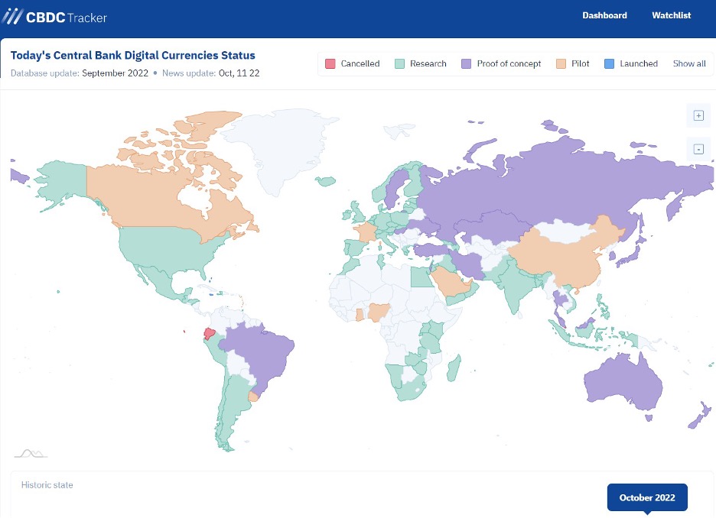Zoom in with the plus map button
This screenshot has height=518, width=716.
pyautogui.click(x=698, y=115)
